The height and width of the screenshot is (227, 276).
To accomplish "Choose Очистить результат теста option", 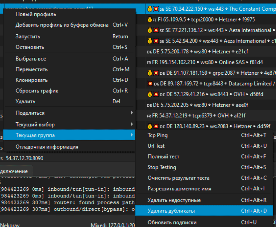I will pos(178,178).
